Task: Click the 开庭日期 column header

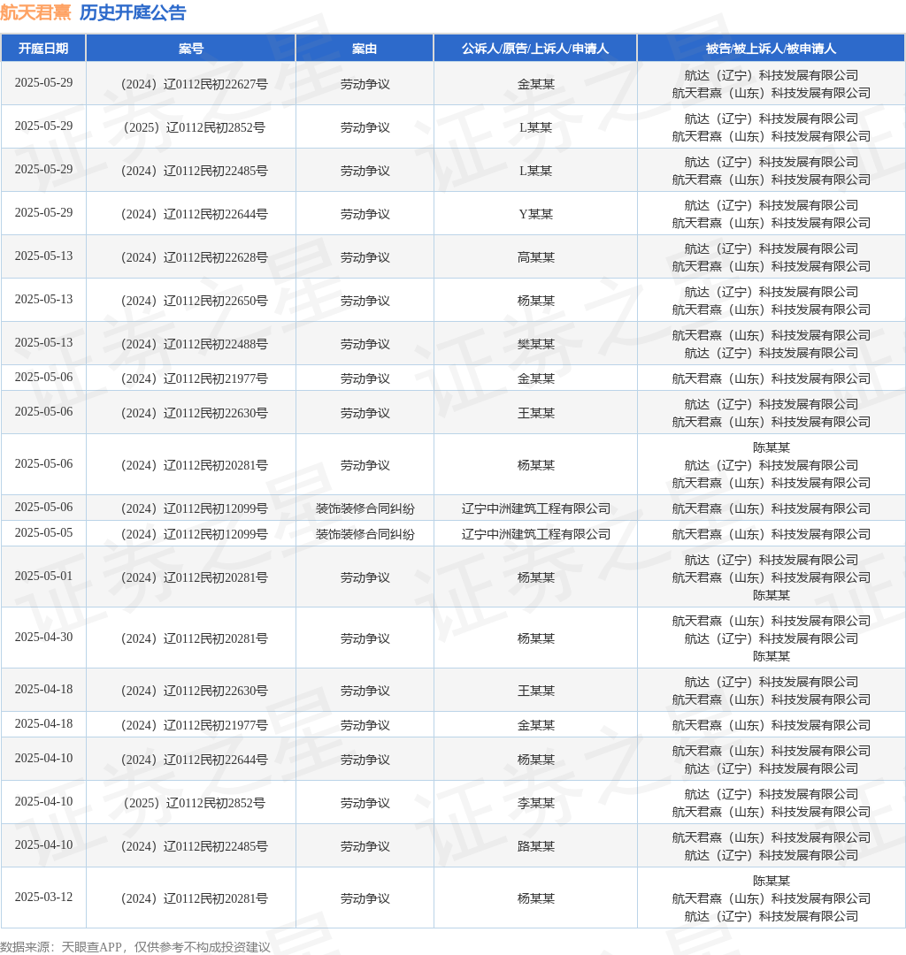Action: pos(43,48)
